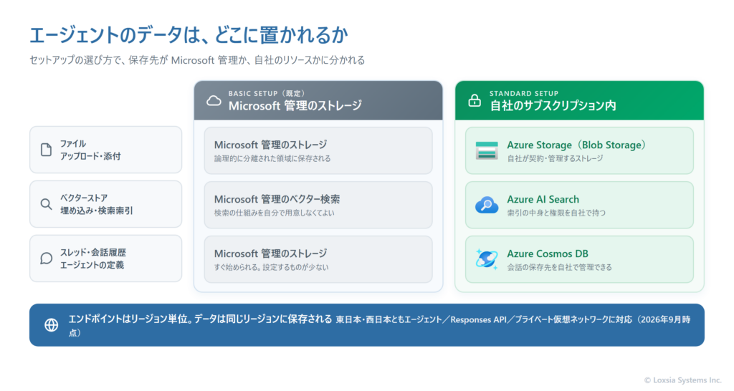This screenshot has width=734, height=391.
Task: Click 索引の中身と権限を自社で持つ text
Action: tap(556, 213)
